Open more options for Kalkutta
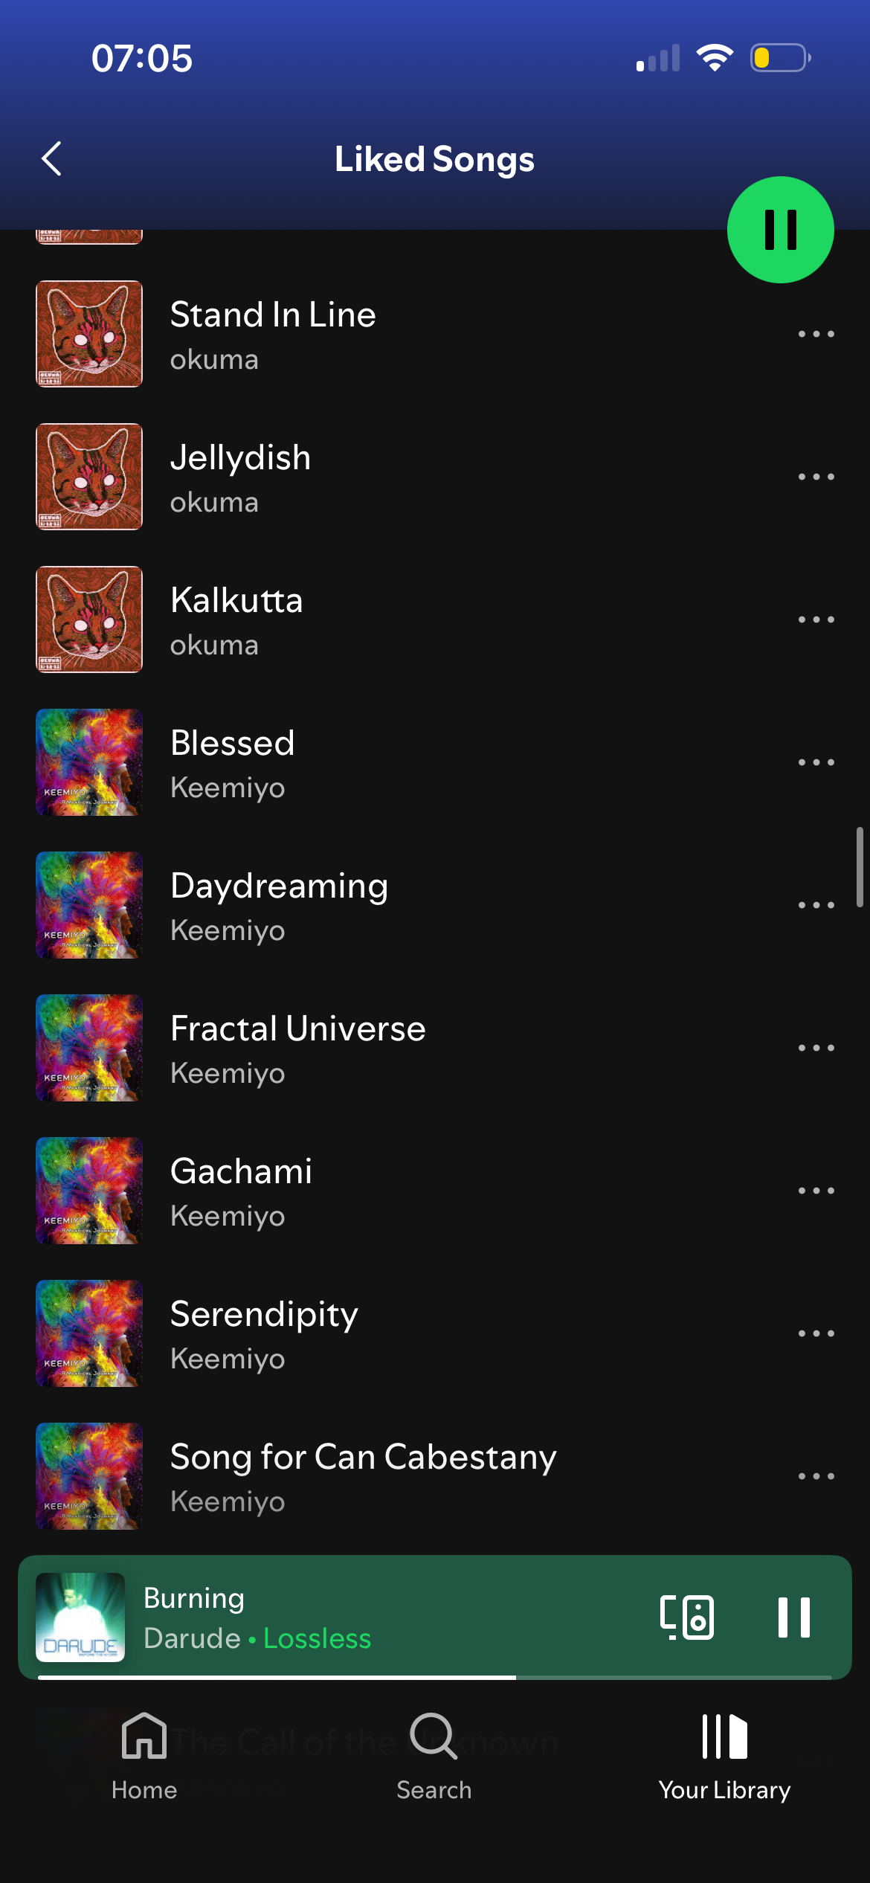Viewport: 870px width, 1883px height. [816, 619]
